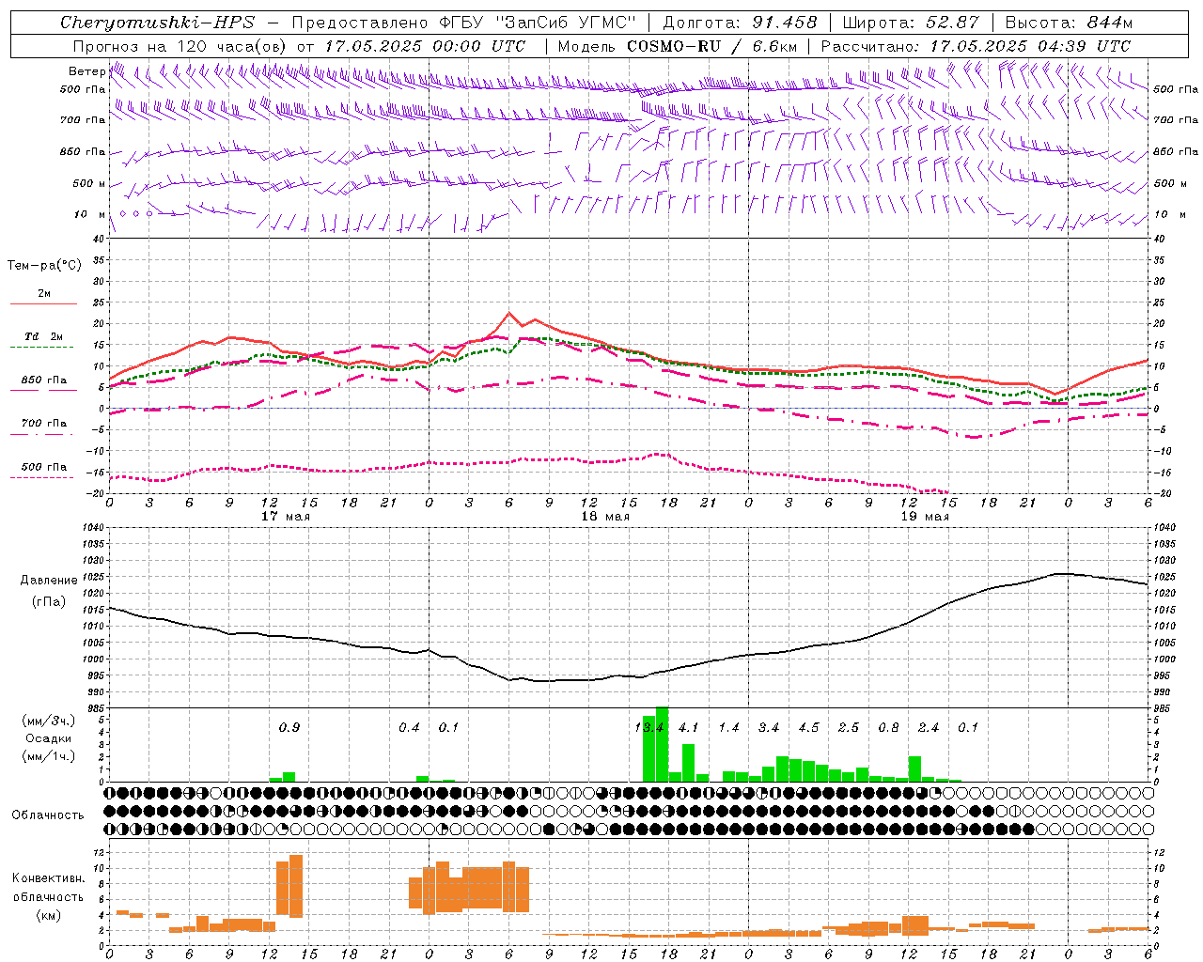1203x962 pixels.
Task: Select the '1.4' precipitation total
Action: (x=728, y=727)
